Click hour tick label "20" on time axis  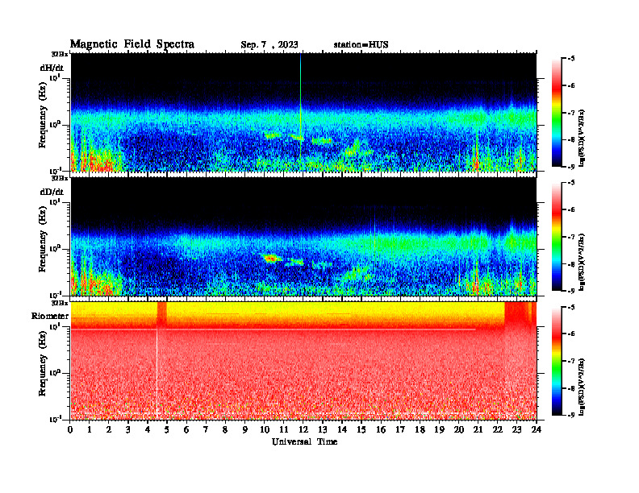point(458,429)
